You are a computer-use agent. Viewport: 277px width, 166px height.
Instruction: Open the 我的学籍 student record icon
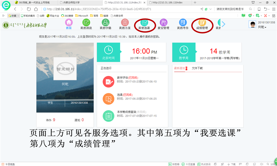pos(105,23)
